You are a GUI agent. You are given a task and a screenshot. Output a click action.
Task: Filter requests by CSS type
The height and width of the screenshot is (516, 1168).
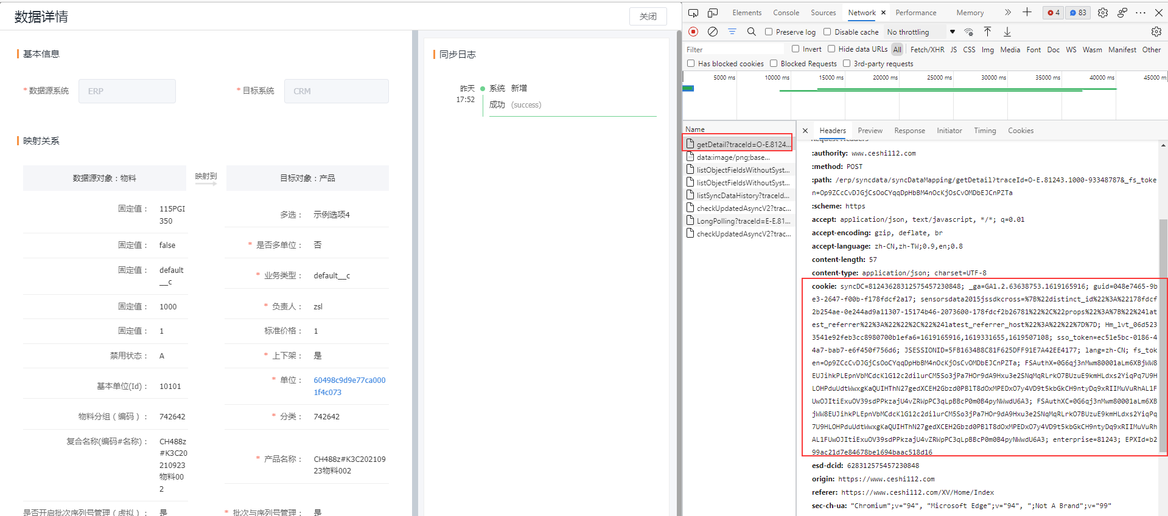970,50
